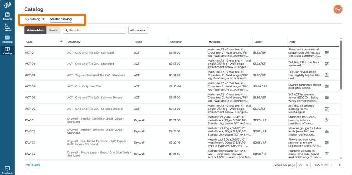Image resolution: width=352 pixels, height=175 pixels.
Task: Click 'ACT - Grid Only - No Tile'
Action: click(84, 86)
